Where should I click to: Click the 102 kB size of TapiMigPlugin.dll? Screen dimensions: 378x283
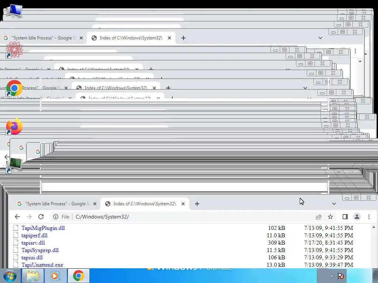coord(276,228)
